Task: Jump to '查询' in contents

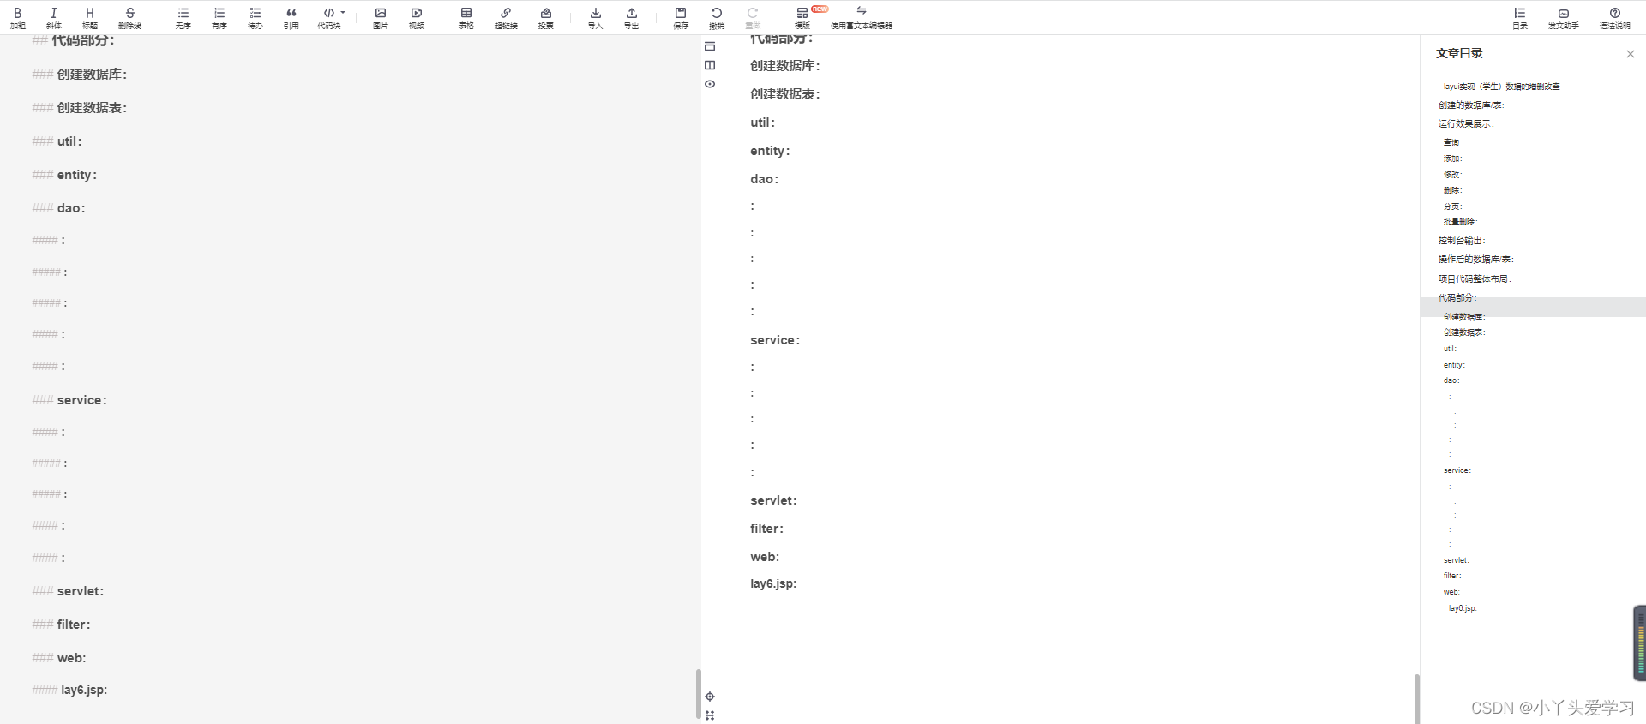Action: pyautogui.click(x=1451, y=142)
